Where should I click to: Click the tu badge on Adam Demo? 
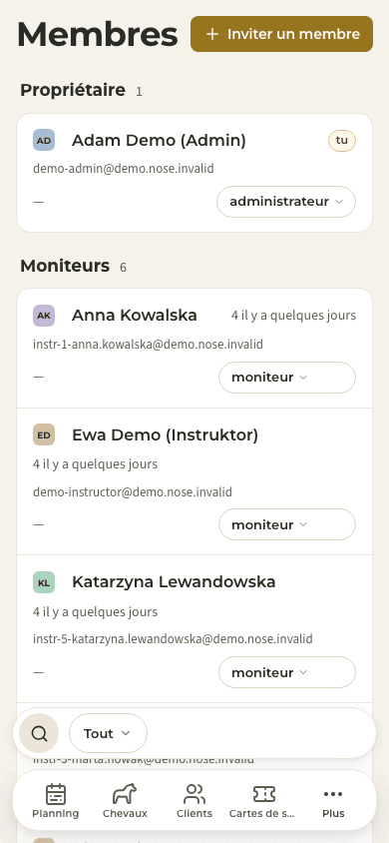(342, 141)
